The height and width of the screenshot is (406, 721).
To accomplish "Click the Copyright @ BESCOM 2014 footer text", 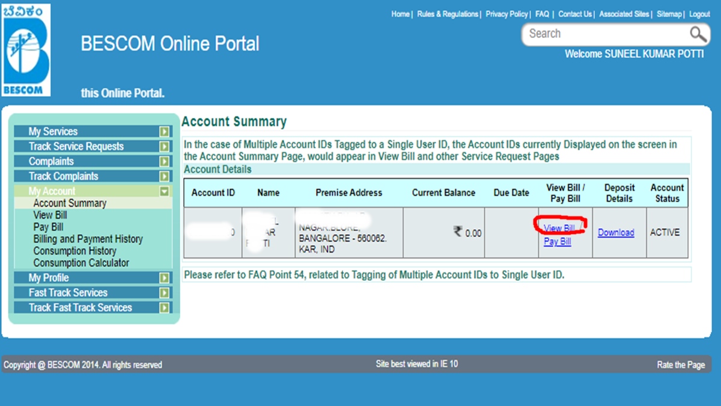I will [x=83, y=365].
